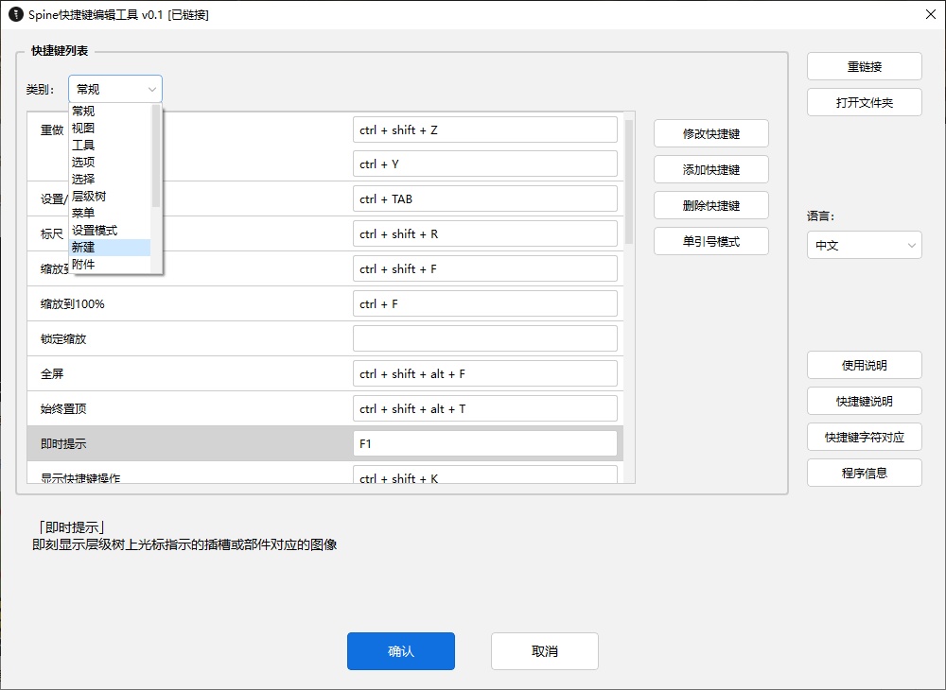Click 修改快捷键 button
This screenshot has width=946, height=690.
[x=710, y=133]
